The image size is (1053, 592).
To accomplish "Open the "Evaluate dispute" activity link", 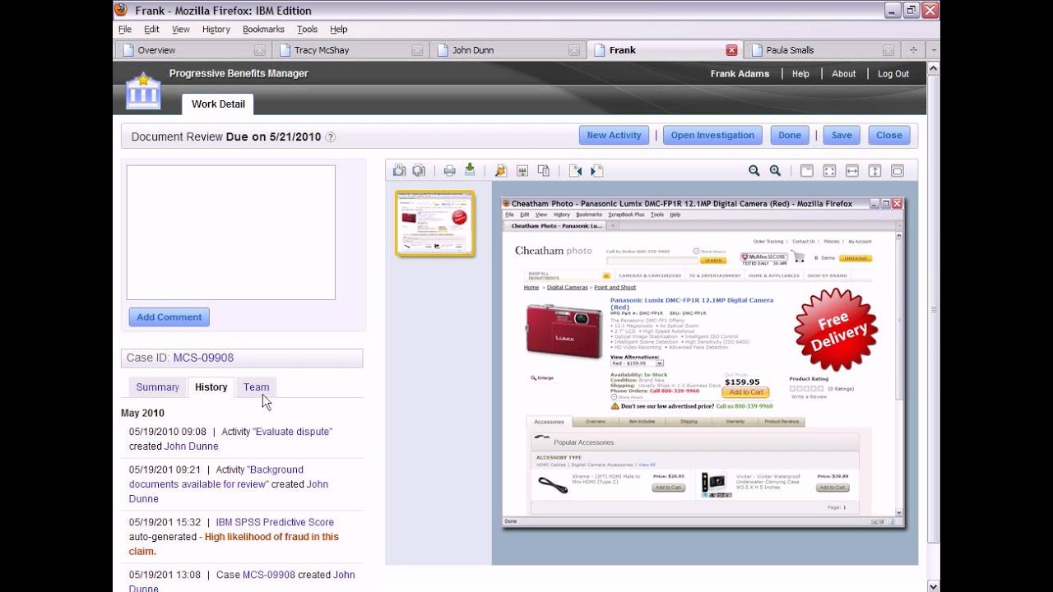I will [x=293, y=432].
